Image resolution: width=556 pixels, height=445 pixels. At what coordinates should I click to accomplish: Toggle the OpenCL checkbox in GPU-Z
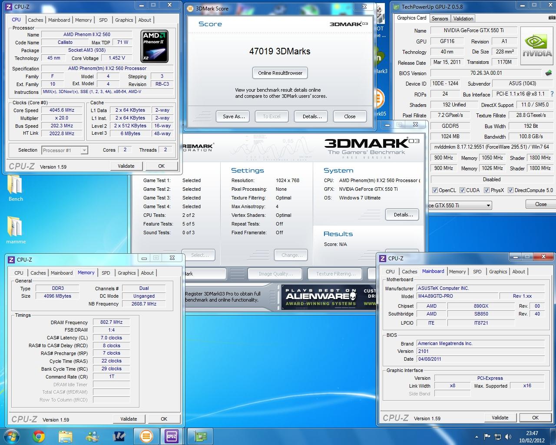pyautogui.click(x=435, y=190)
